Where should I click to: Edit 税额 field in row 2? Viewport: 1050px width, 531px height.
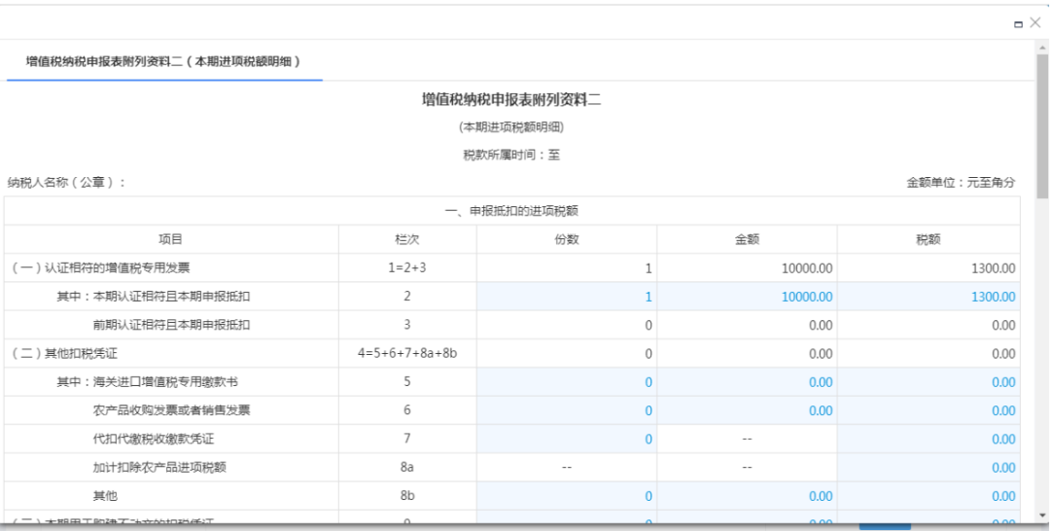point(928,297)
